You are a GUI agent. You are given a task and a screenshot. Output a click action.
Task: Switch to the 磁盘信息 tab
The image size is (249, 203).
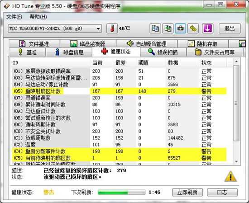pyautogui.click(x=69, y=52)
